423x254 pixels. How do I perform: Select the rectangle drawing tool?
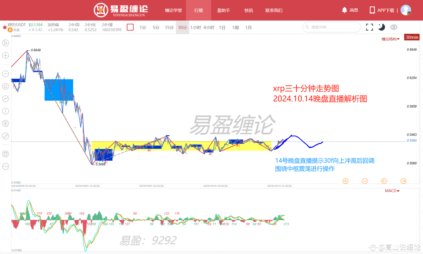pyautogui.click(x=5, y=86)
